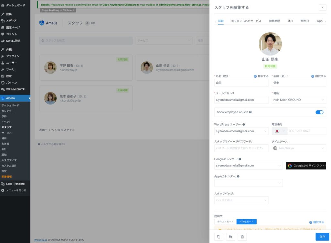The height and width of the screenshot is (243, 331).
Task: Click the WordPress user help icon
Action: point(243,124)
